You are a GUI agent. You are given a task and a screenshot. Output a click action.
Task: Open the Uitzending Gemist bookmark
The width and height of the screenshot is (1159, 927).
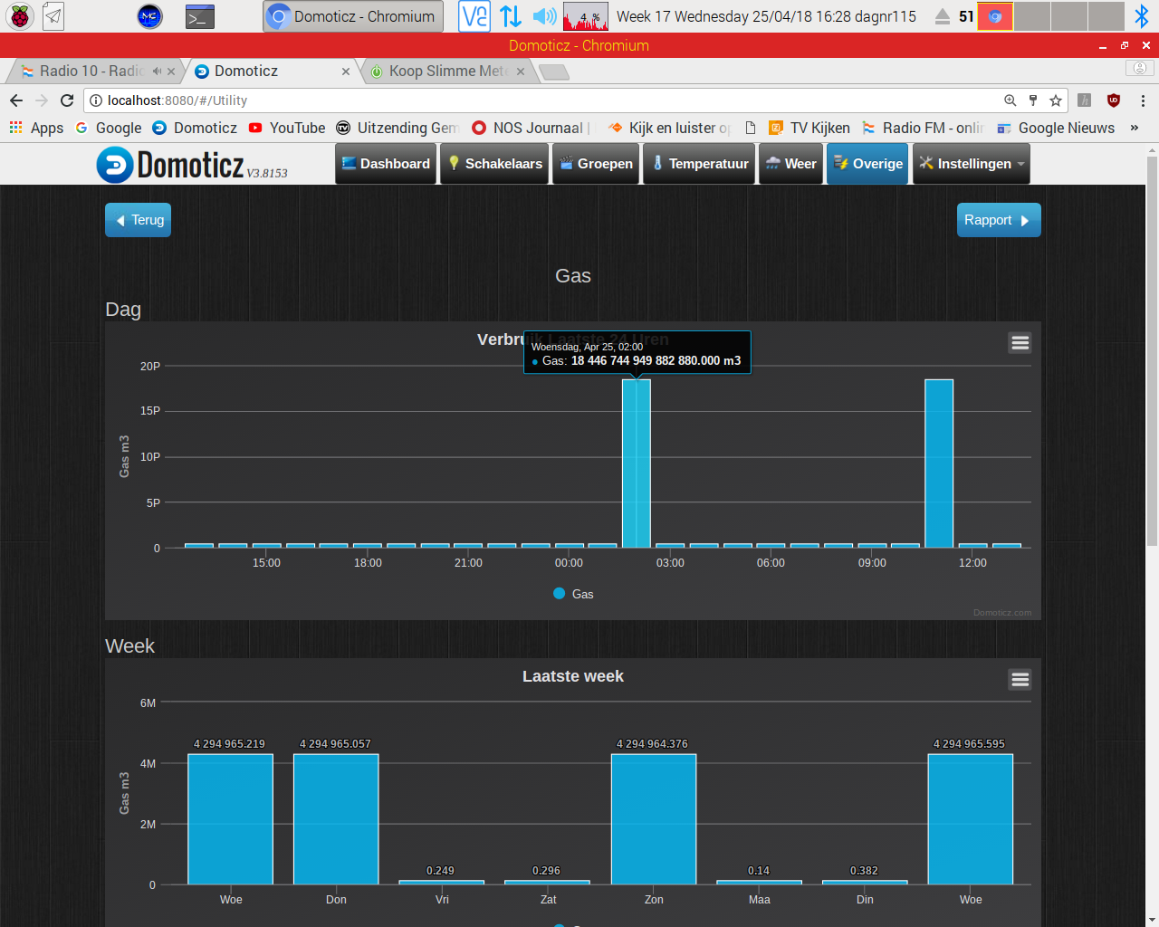point(398,128)
